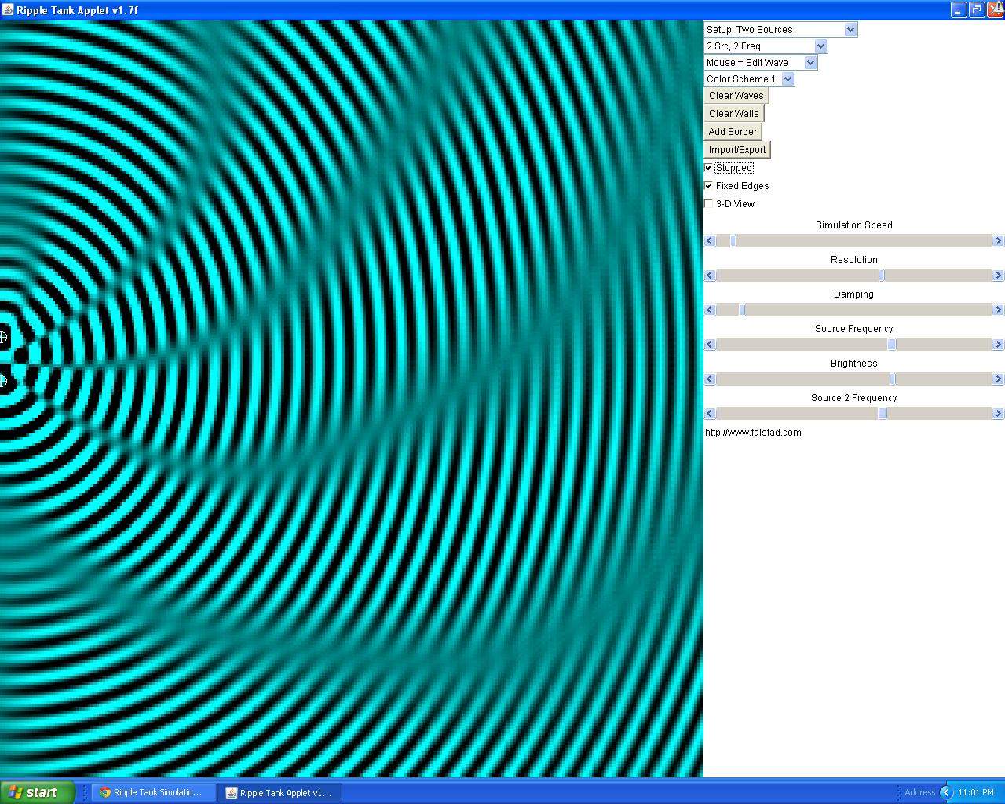Click the Ripple Tank Applet title bar icon

coord(8,10)
